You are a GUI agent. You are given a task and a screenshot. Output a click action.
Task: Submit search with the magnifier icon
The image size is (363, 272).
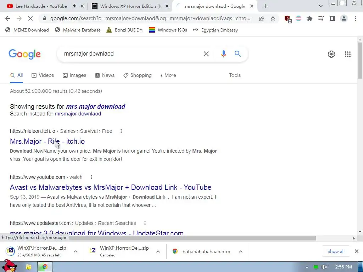(238, 54)
